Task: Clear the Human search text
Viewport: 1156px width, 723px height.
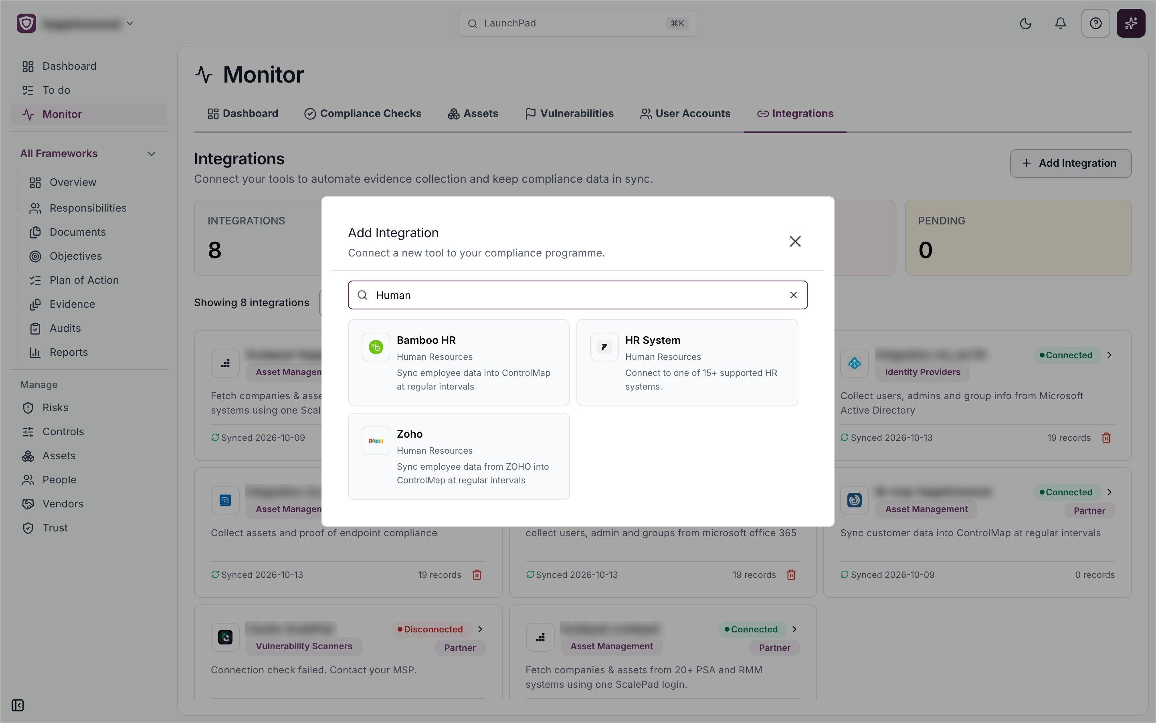Action: pos(794,295)
